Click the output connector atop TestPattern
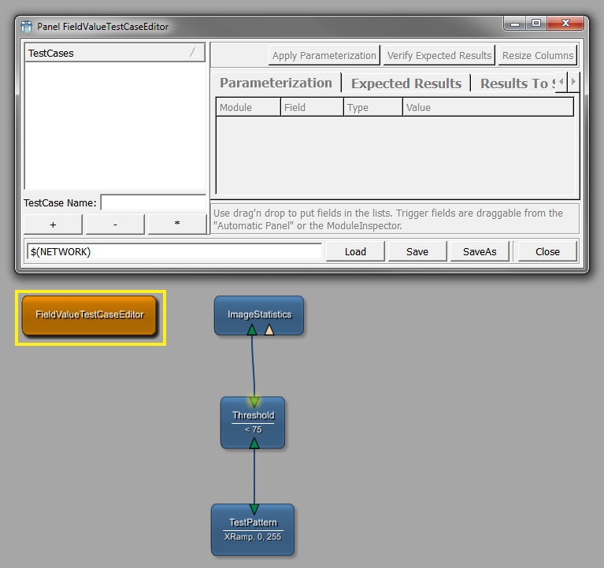 tap(254, 508)
